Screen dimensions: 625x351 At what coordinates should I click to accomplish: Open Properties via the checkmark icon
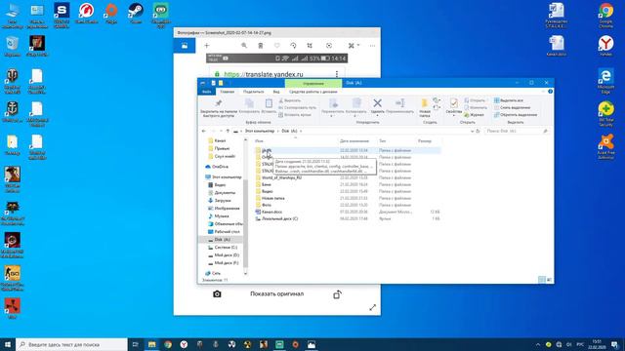453,103
